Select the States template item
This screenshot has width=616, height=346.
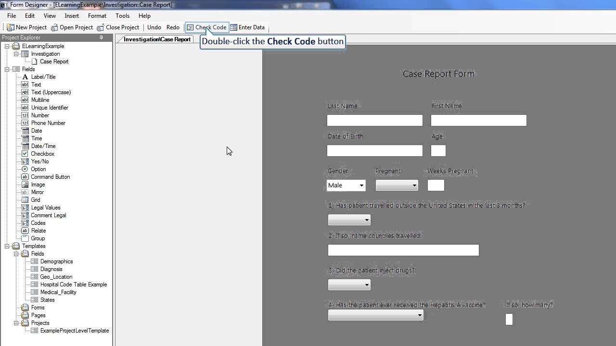tap(47, 300)
